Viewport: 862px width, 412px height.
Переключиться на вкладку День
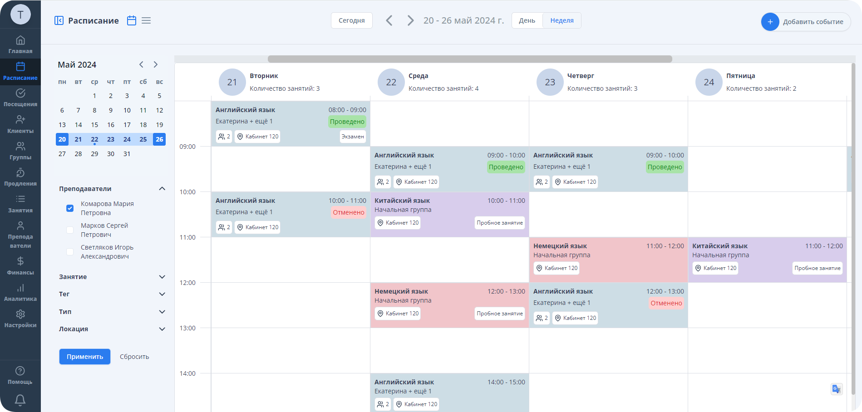click(x=526, y=20)
